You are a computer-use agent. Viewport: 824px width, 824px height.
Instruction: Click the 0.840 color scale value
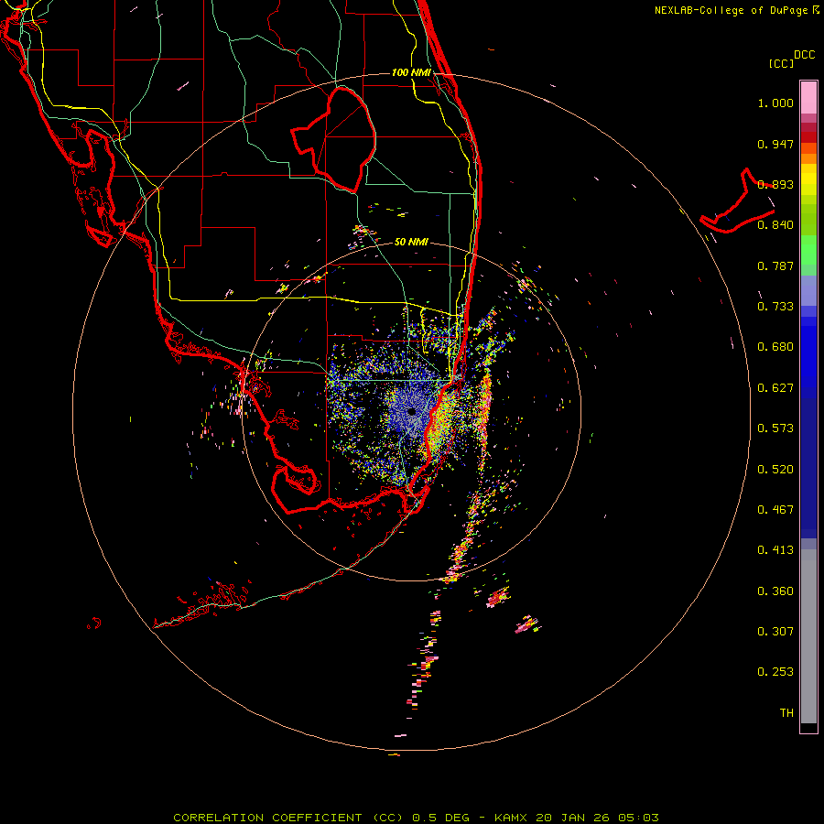point(775,225)
